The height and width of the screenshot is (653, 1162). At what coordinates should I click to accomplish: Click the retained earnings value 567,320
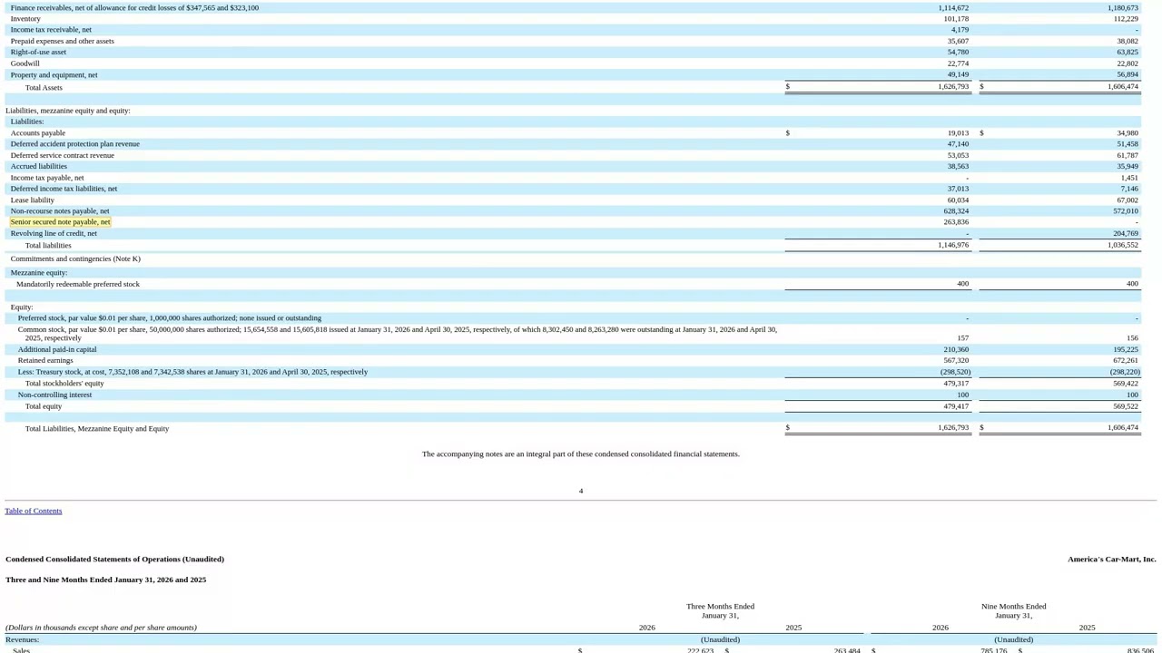(956, 360)
